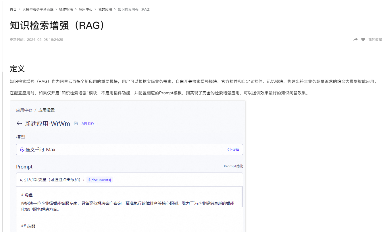387x232 pixels.
Task: Click the Prompt section label
Action: pos(24,167)
